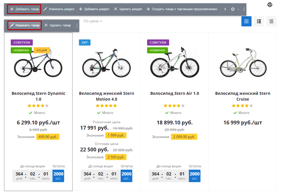
Task: Click stock counter on Stern Dynamic card
Action: [58, 176]
